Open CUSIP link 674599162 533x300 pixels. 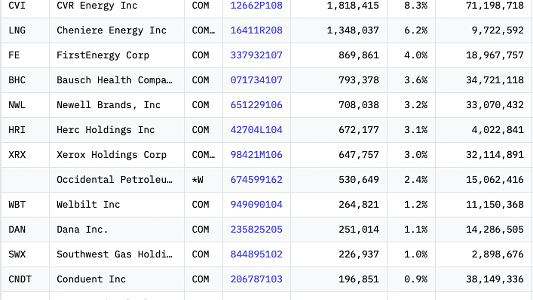click(257, 180)
